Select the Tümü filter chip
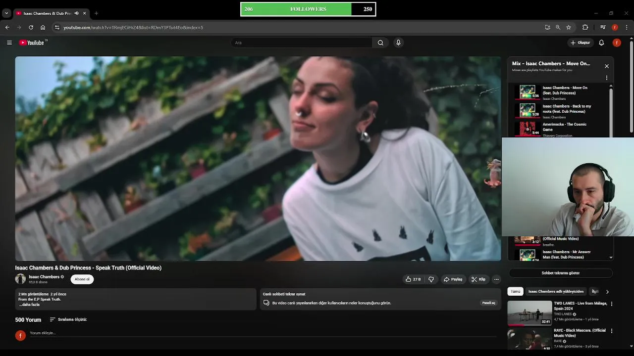 [x=516, y=292]
